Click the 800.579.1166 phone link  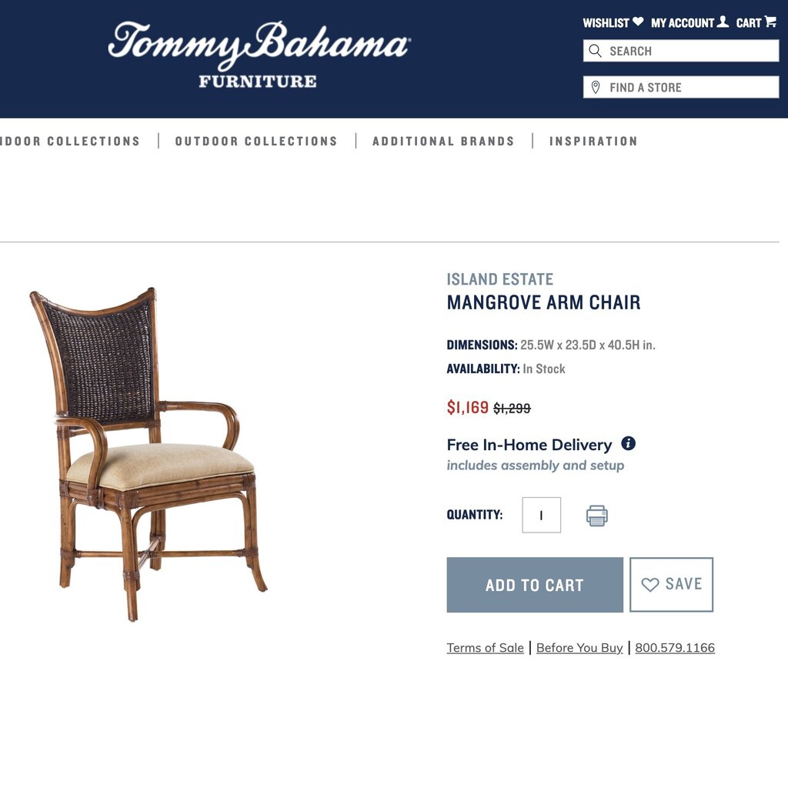tap(675, 648)
